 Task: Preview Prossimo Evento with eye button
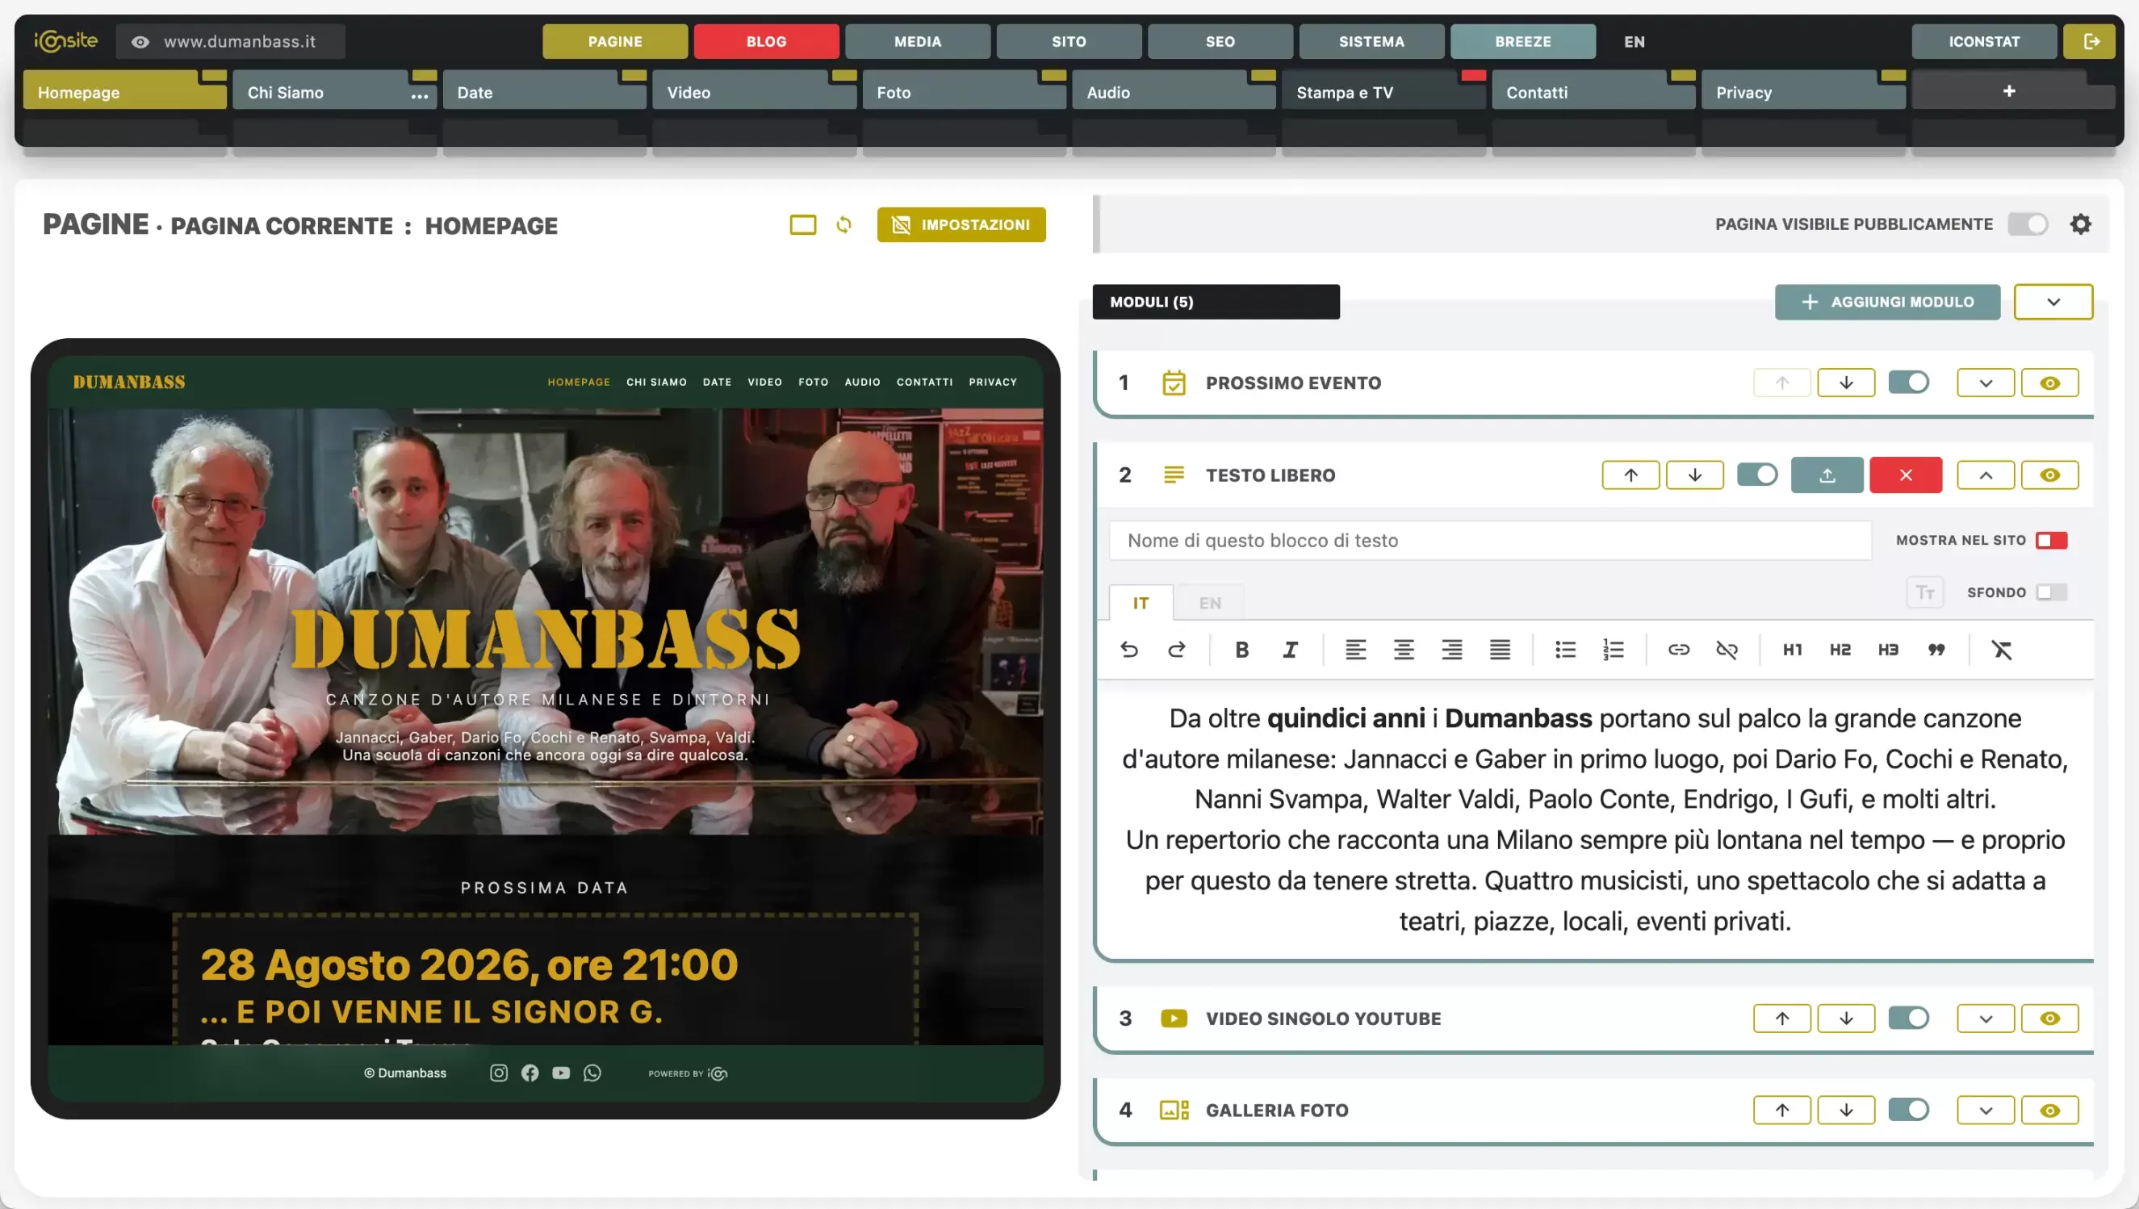coord(2049,383)
